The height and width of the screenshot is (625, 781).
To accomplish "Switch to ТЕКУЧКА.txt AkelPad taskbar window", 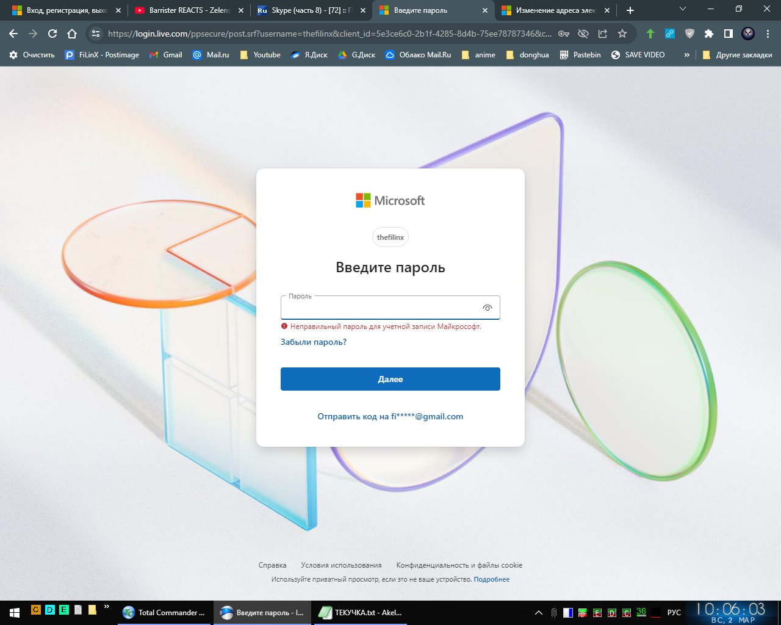I will click(360, 612).
